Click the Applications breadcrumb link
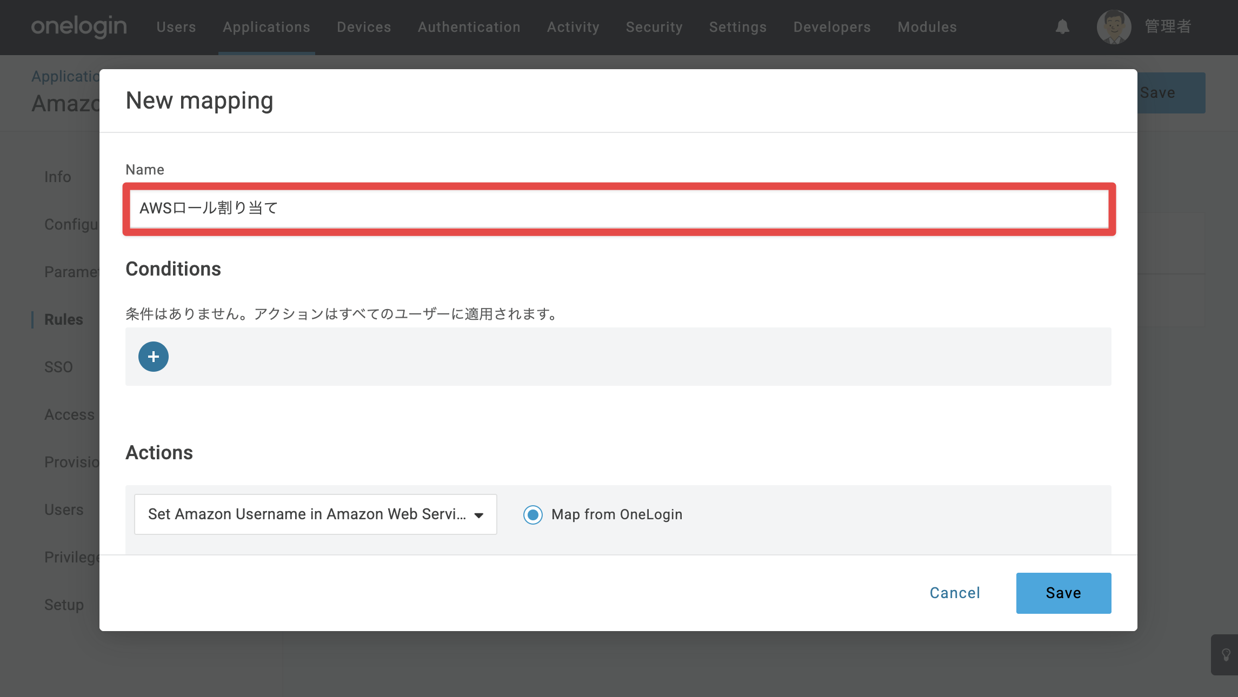The height and width of the screenshot is (697, 1238). point(65,76)
